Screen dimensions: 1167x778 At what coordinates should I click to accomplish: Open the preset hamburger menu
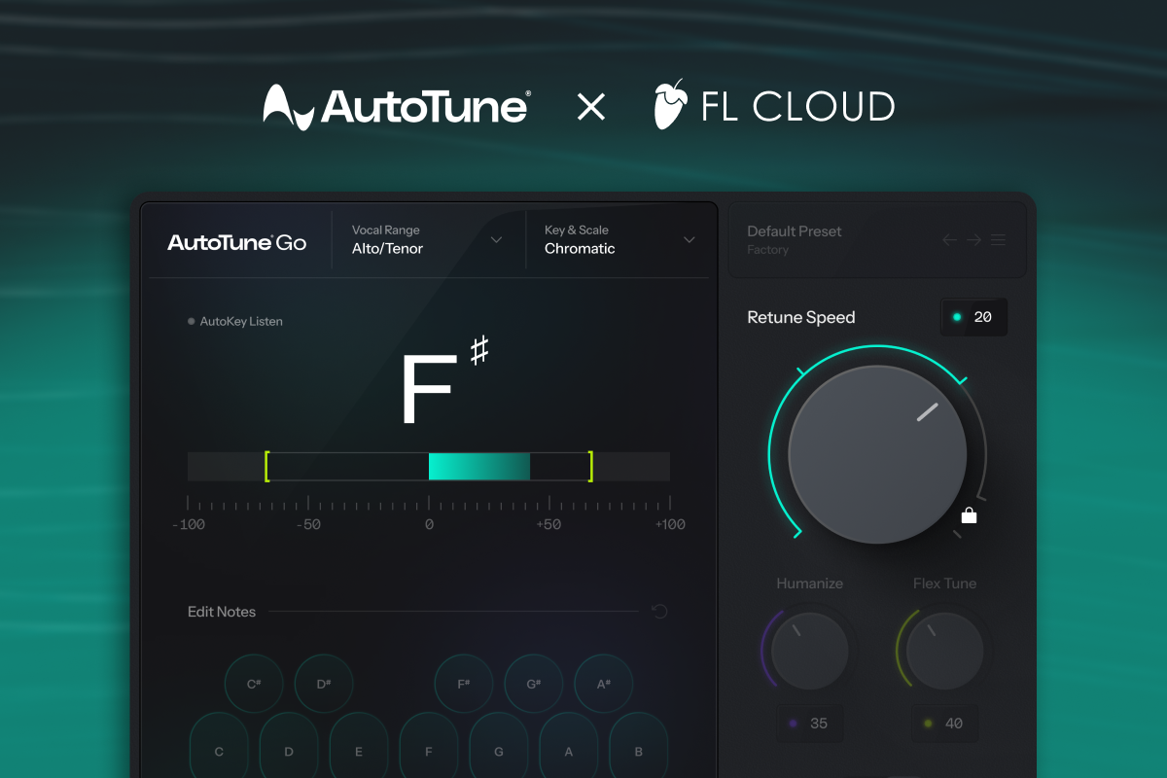[998, 240]
